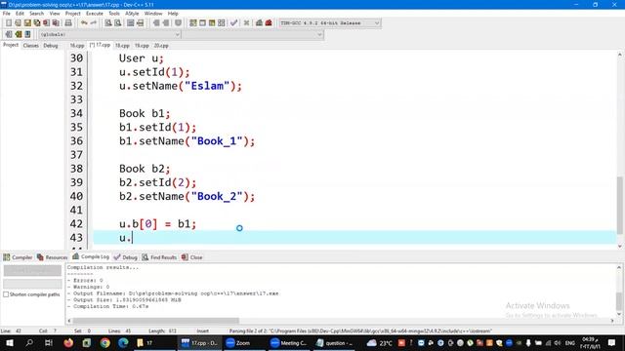The image size is (625, 351).
Task: Switch to the Debug side panel tab
Action: [x=51, y=46]
